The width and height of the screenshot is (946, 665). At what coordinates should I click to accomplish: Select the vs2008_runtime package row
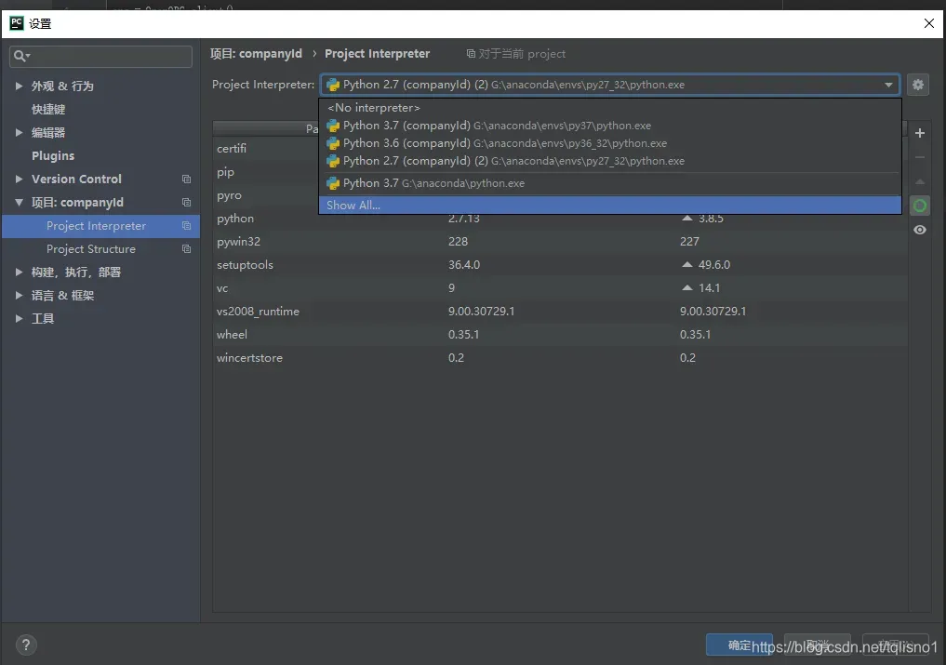[560, 312]
